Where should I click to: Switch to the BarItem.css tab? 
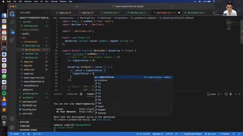coord(137,12)
